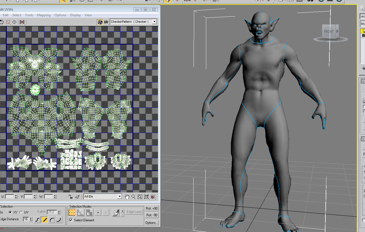Select Vertex sub-object mode
This screenshot has width=365, height=232.
pos(72,212)
